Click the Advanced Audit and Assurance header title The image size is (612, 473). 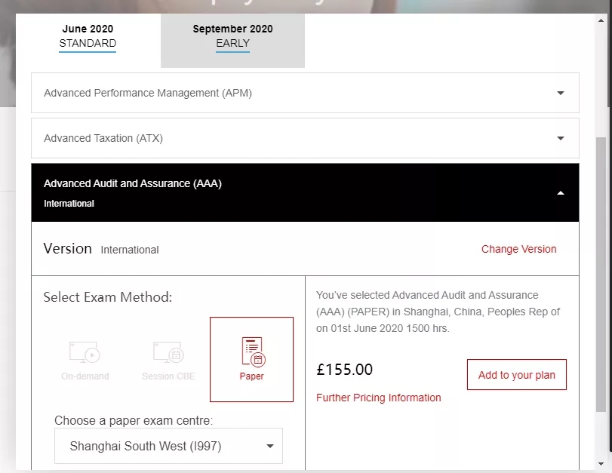point(133,183)
